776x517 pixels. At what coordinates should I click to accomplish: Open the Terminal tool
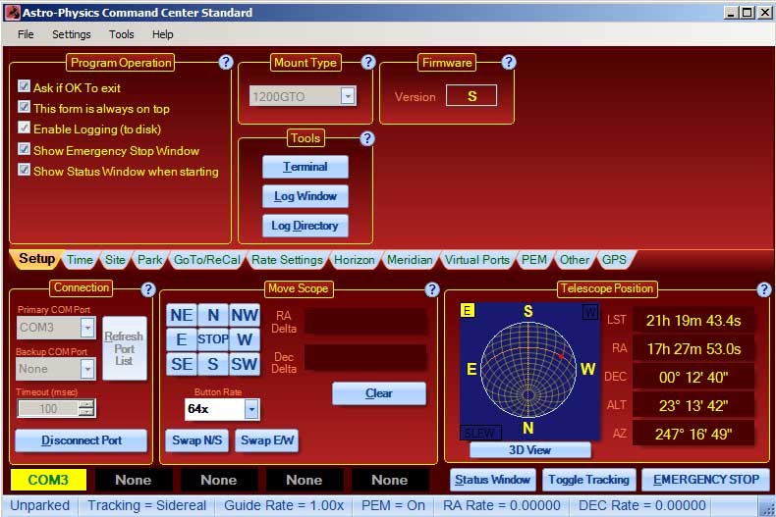(305, 167)
